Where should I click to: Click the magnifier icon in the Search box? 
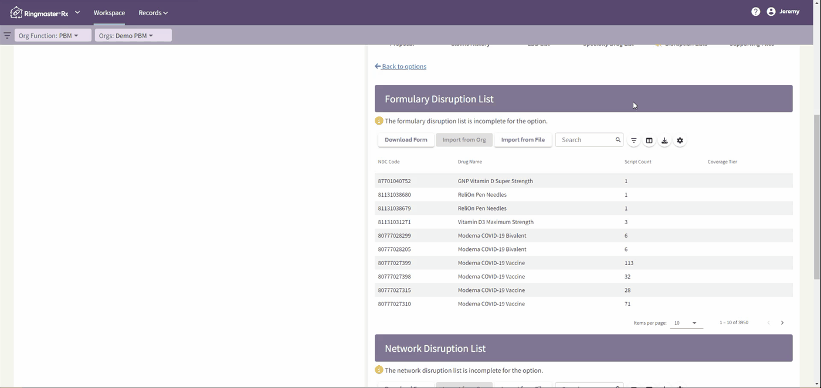point(618,140)
